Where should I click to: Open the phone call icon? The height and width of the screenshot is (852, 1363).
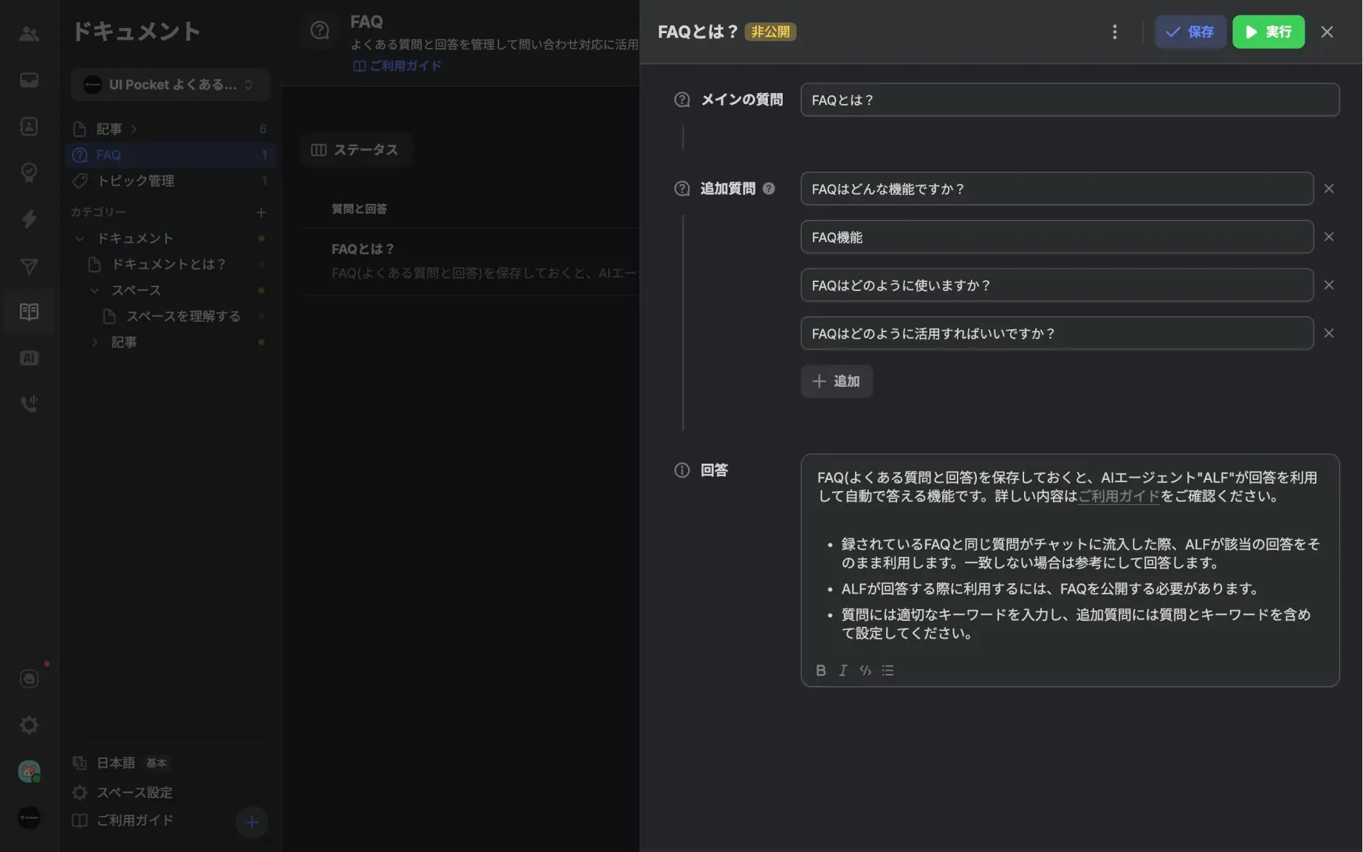(x=29, y=403)
